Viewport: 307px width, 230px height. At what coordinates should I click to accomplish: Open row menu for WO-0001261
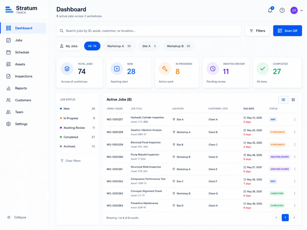tap(295, 169)
